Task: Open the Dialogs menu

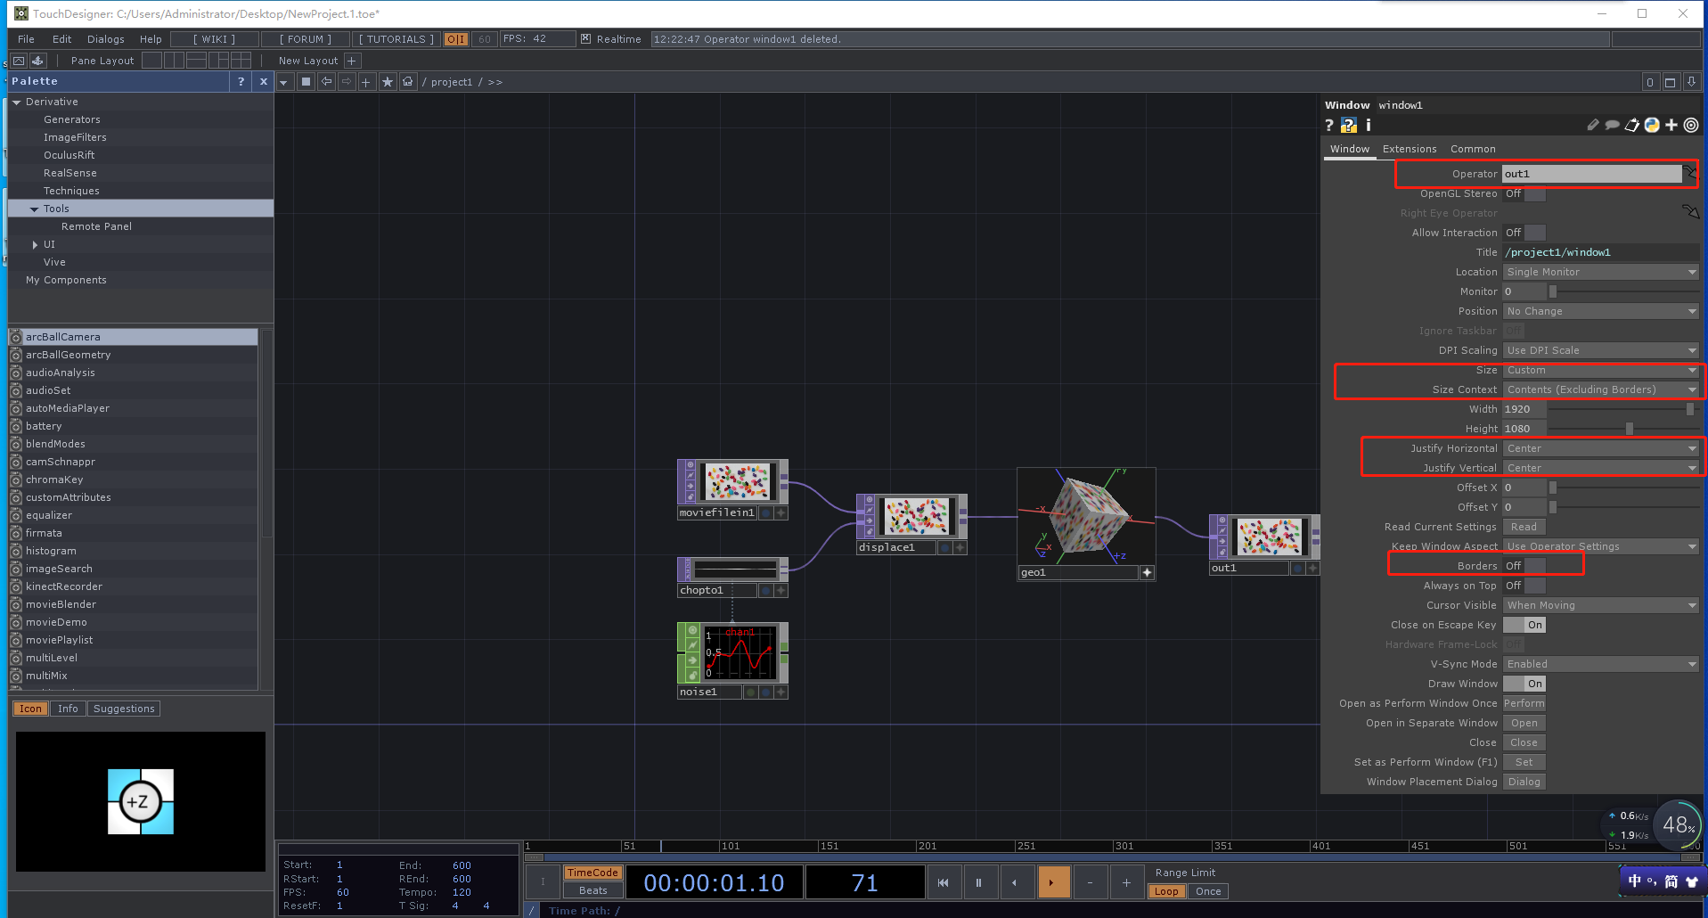Action: pos(104,38)
